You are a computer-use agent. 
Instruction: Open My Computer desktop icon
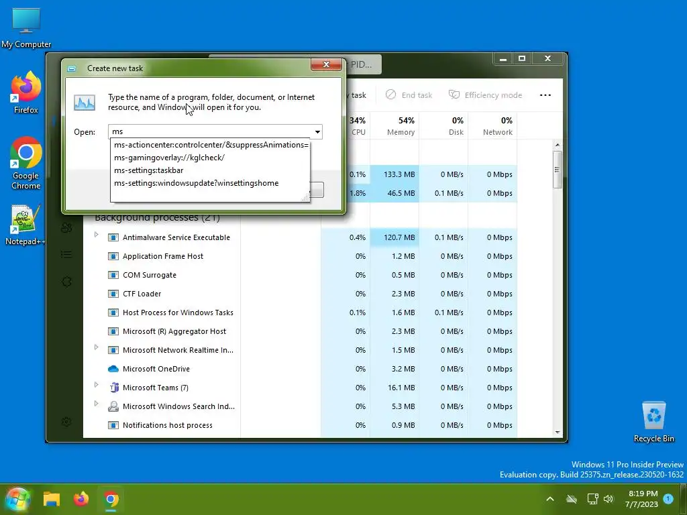pyautogui.click(x=26, y=28)
